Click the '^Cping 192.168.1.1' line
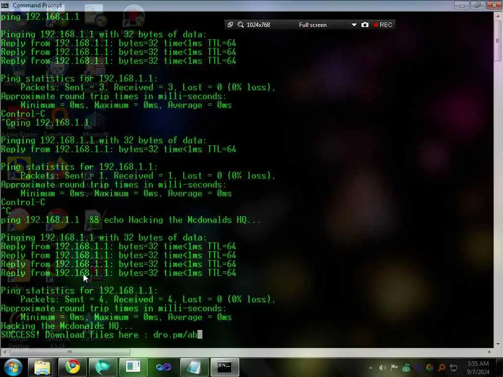503x377 pixels. (45, 123)
